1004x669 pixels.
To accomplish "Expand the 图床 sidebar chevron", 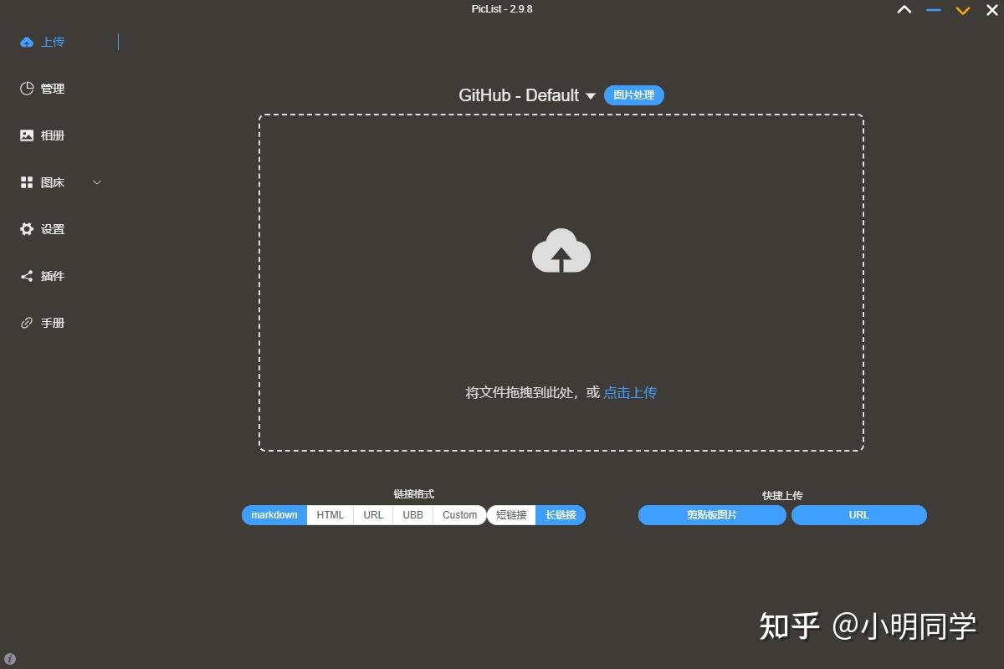I will 97,181.
